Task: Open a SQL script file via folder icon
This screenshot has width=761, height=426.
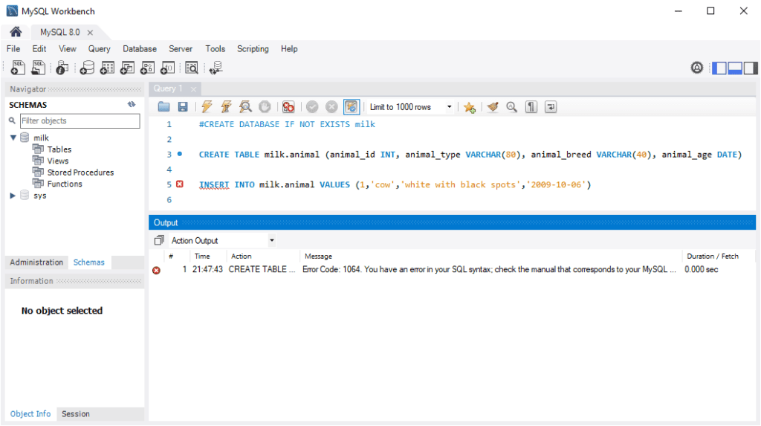Action: tap(163, 107)
